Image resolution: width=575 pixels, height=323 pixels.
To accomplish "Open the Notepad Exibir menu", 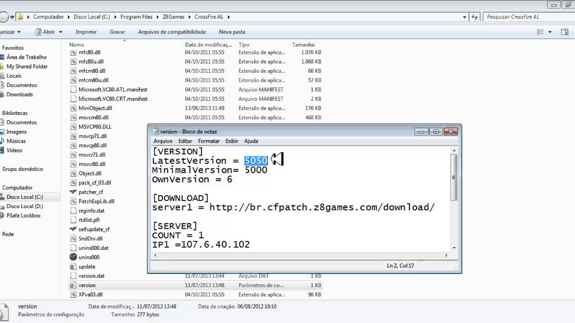I will pyautogui.click(x=232, y=141).
